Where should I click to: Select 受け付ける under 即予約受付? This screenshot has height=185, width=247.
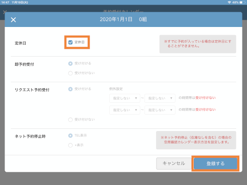70,63
